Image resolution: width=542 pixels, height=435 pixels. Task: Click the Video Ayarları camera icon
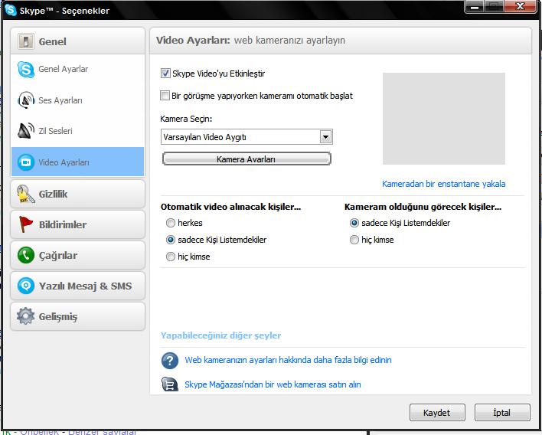[26, 162]
